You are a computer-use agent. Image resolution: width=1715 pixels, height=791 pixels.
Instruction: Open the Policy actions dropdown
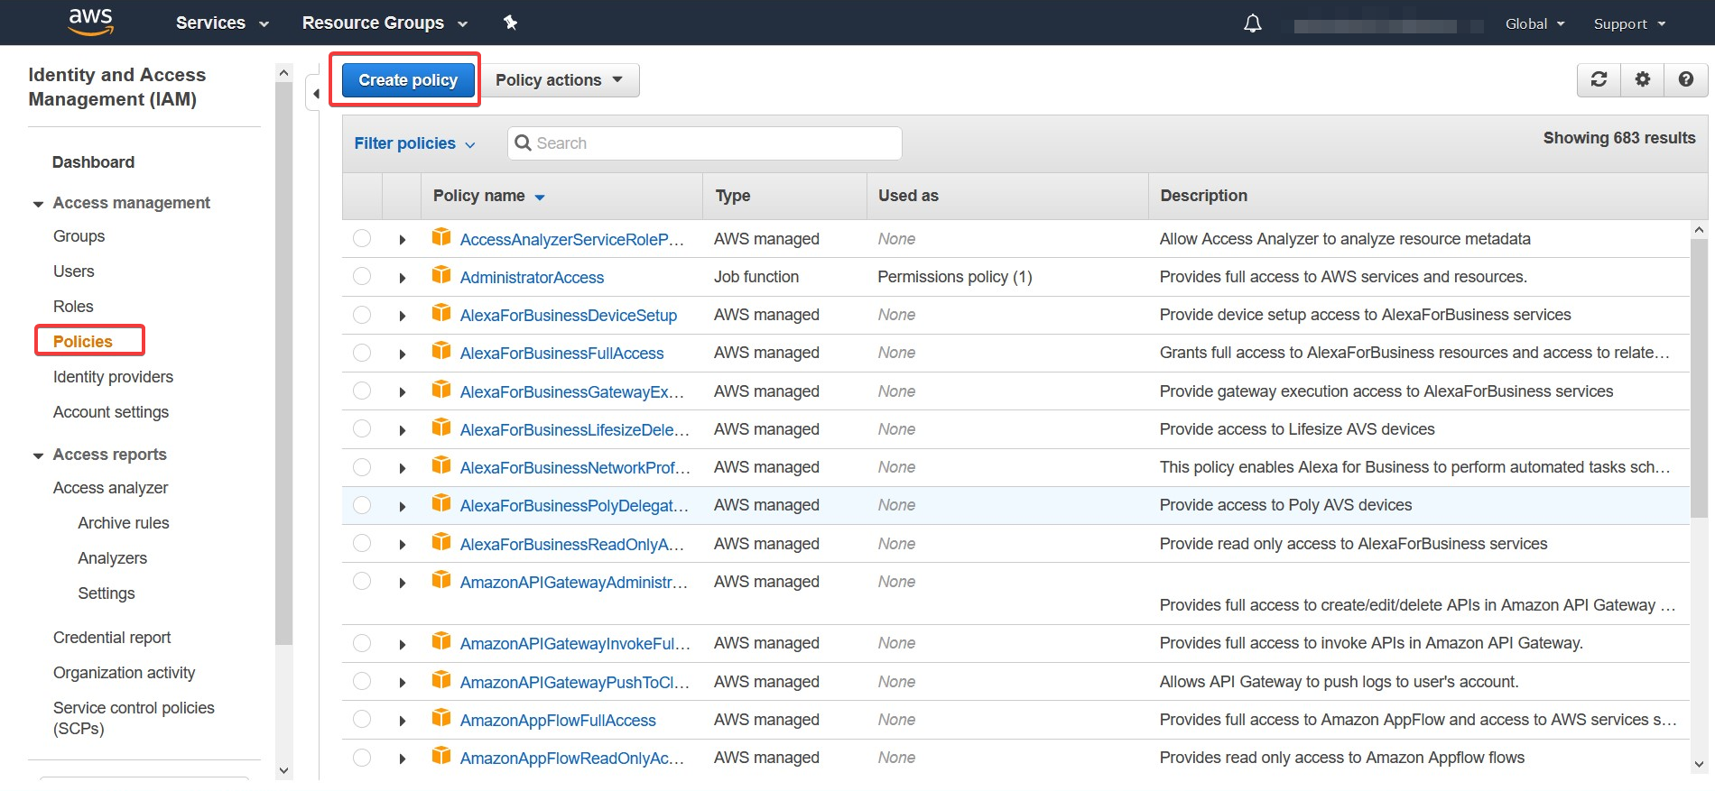pos(560,80)
